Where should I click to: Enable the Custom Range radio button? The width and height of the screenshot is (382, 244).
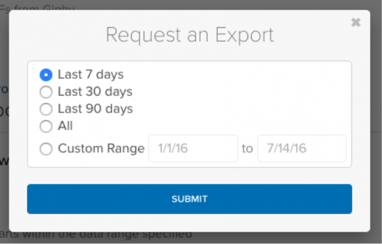pyautogui.click(x=46, y=149)
